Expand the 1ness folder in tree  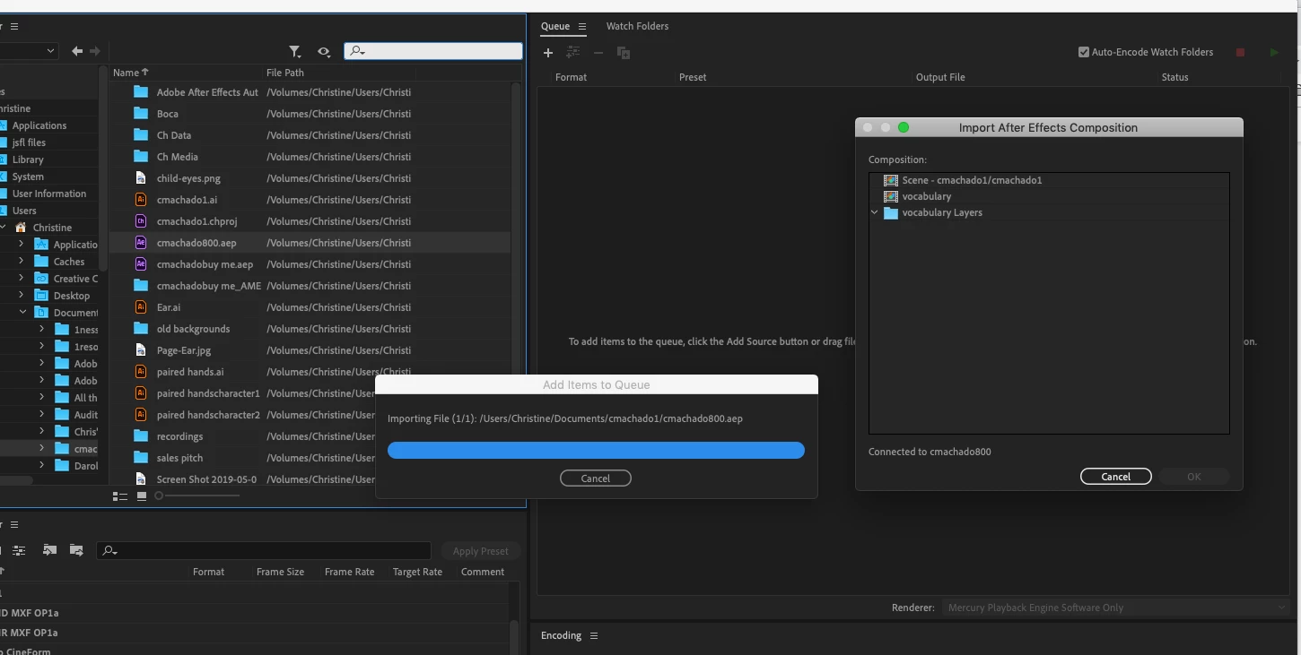(x=41, y=330)
